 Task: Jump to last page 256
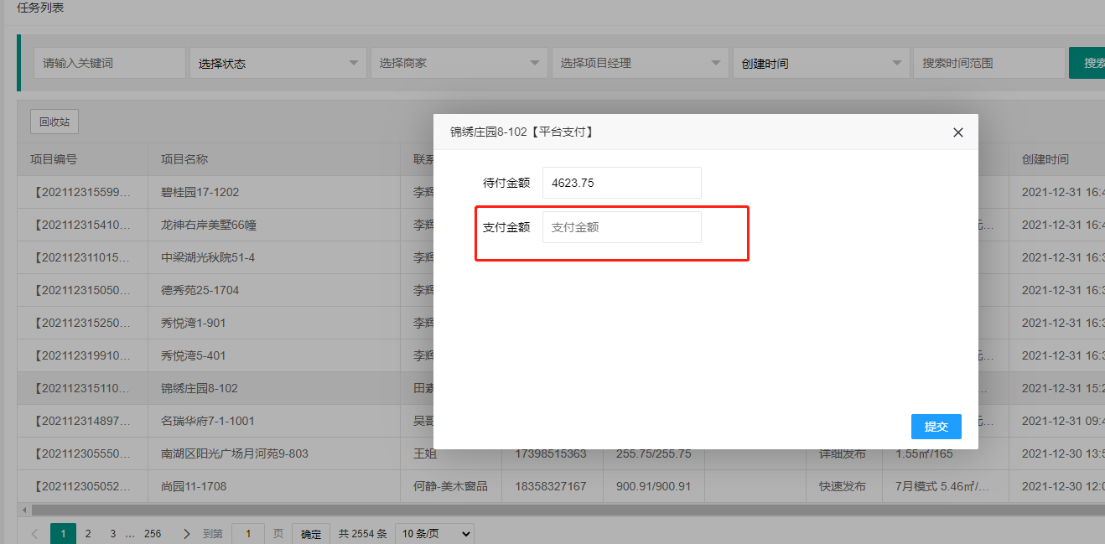[153, 534]
